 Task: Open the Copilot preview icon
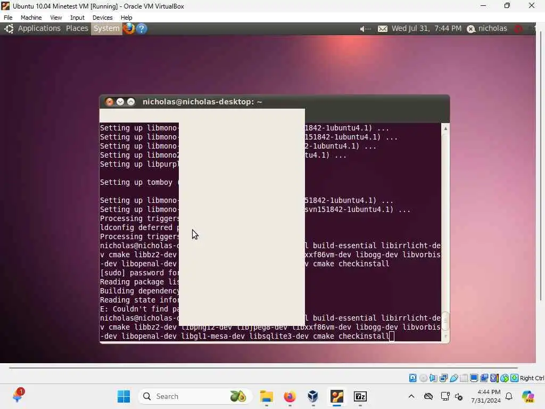528,396
